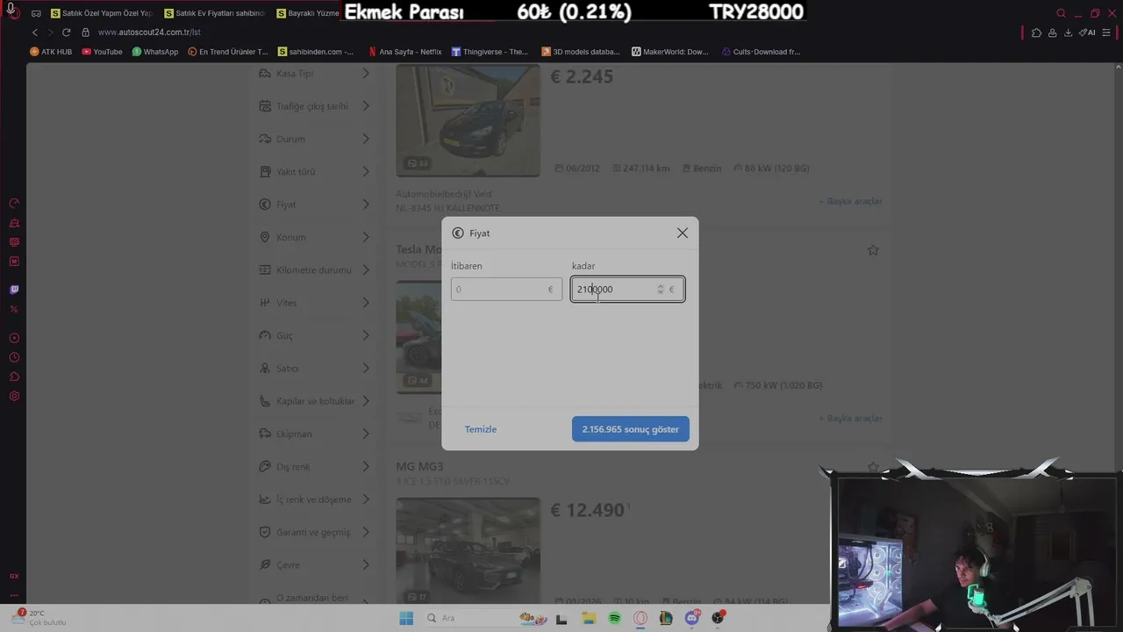The image size is (1123, 632).
Task: Open the WhatsApp bookmark
Action: click(155, 52)
